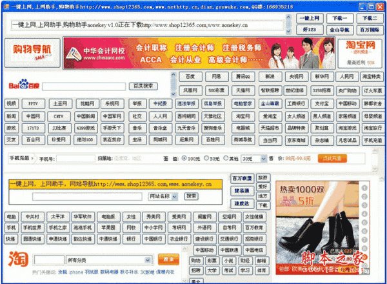Image resolution: width=387 pixels, height=284 pixels.
Task: Open the 中国联通 button
Action: click(229, 250)
